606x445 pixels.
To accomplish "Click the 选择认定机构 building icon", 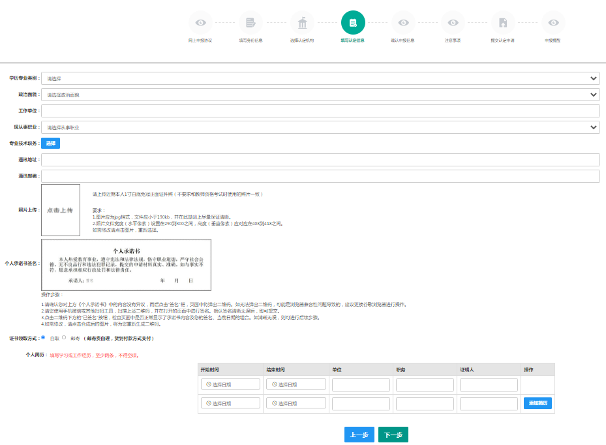I will tap(302, 23).
